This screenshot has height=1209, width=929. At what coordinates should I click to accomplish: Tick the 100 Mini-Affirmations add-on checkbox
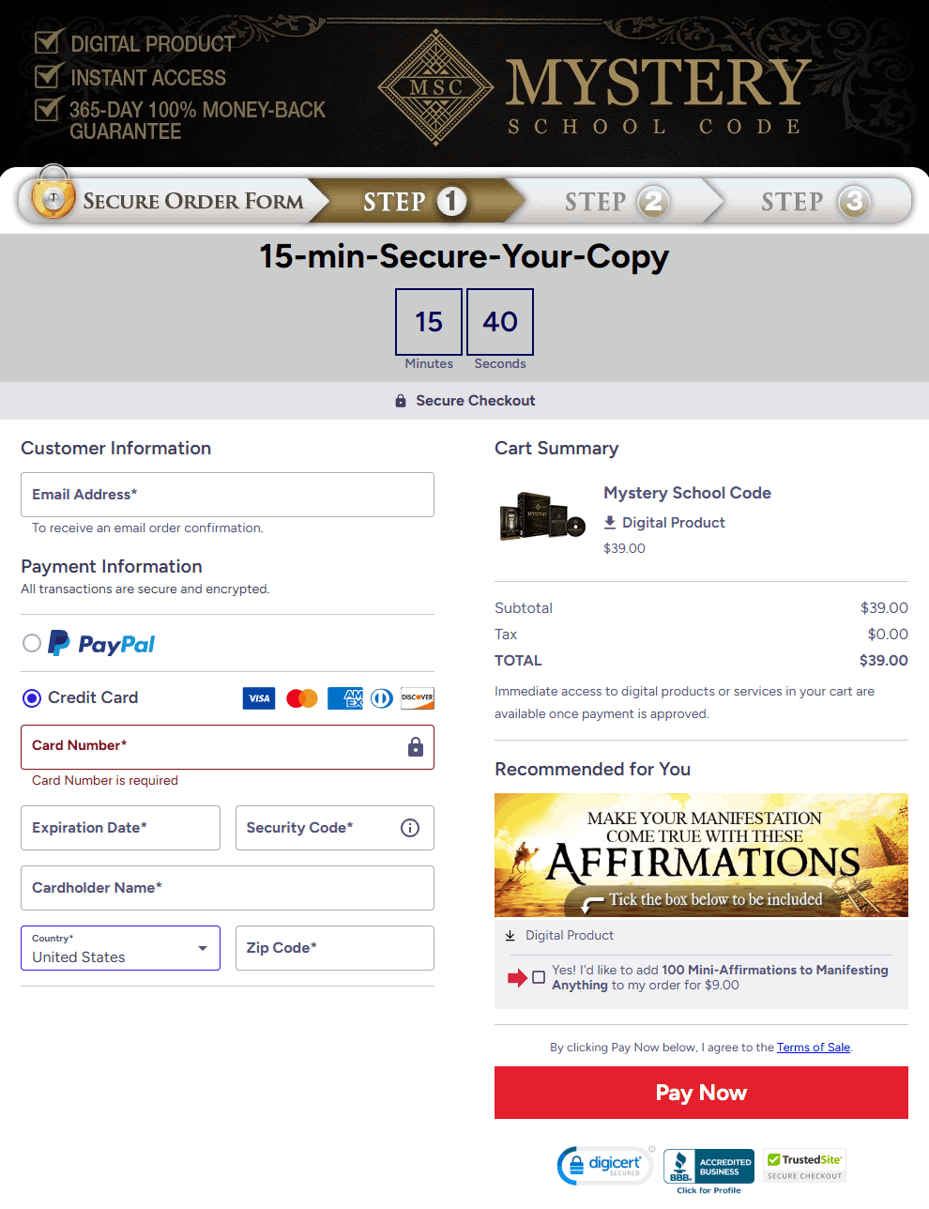tap(539, 977)
